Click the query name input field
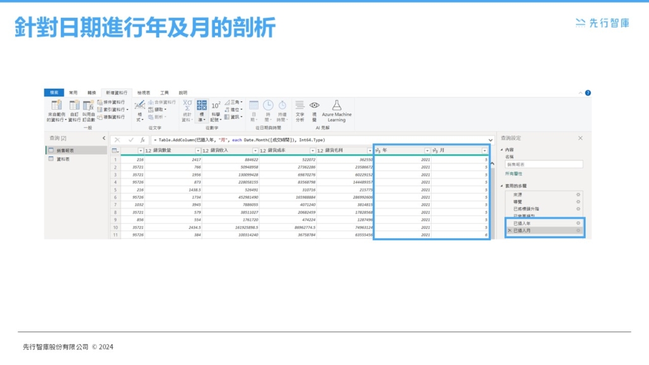649x365 pixels. click(x=543, y=164)
